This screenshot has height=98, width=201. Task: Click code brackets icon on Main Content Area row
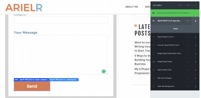[188, 70]
